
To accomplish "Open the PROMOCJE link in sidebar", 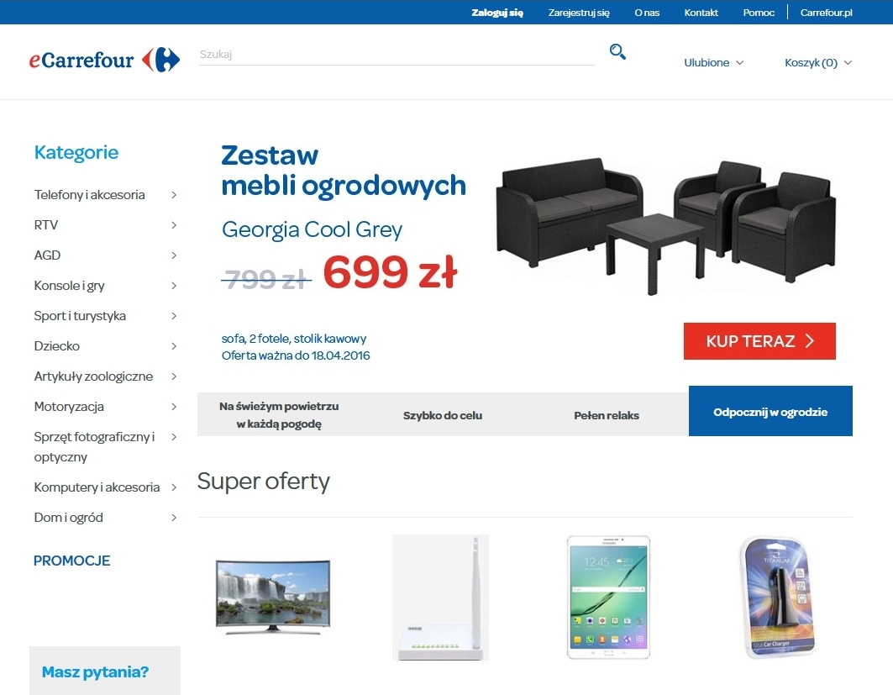I will tap(72, 561).
